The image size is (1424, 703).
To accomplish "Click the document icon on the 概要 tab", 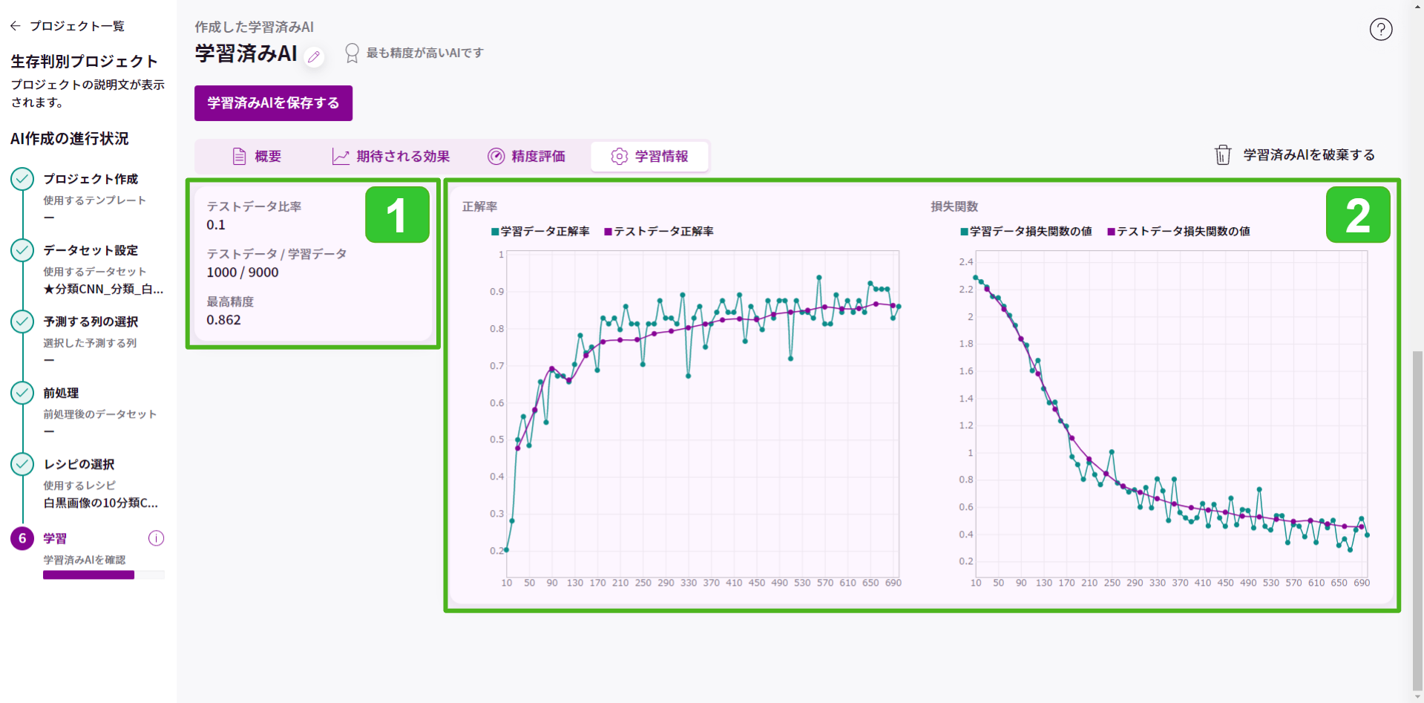I will click(x=239, y=157).
